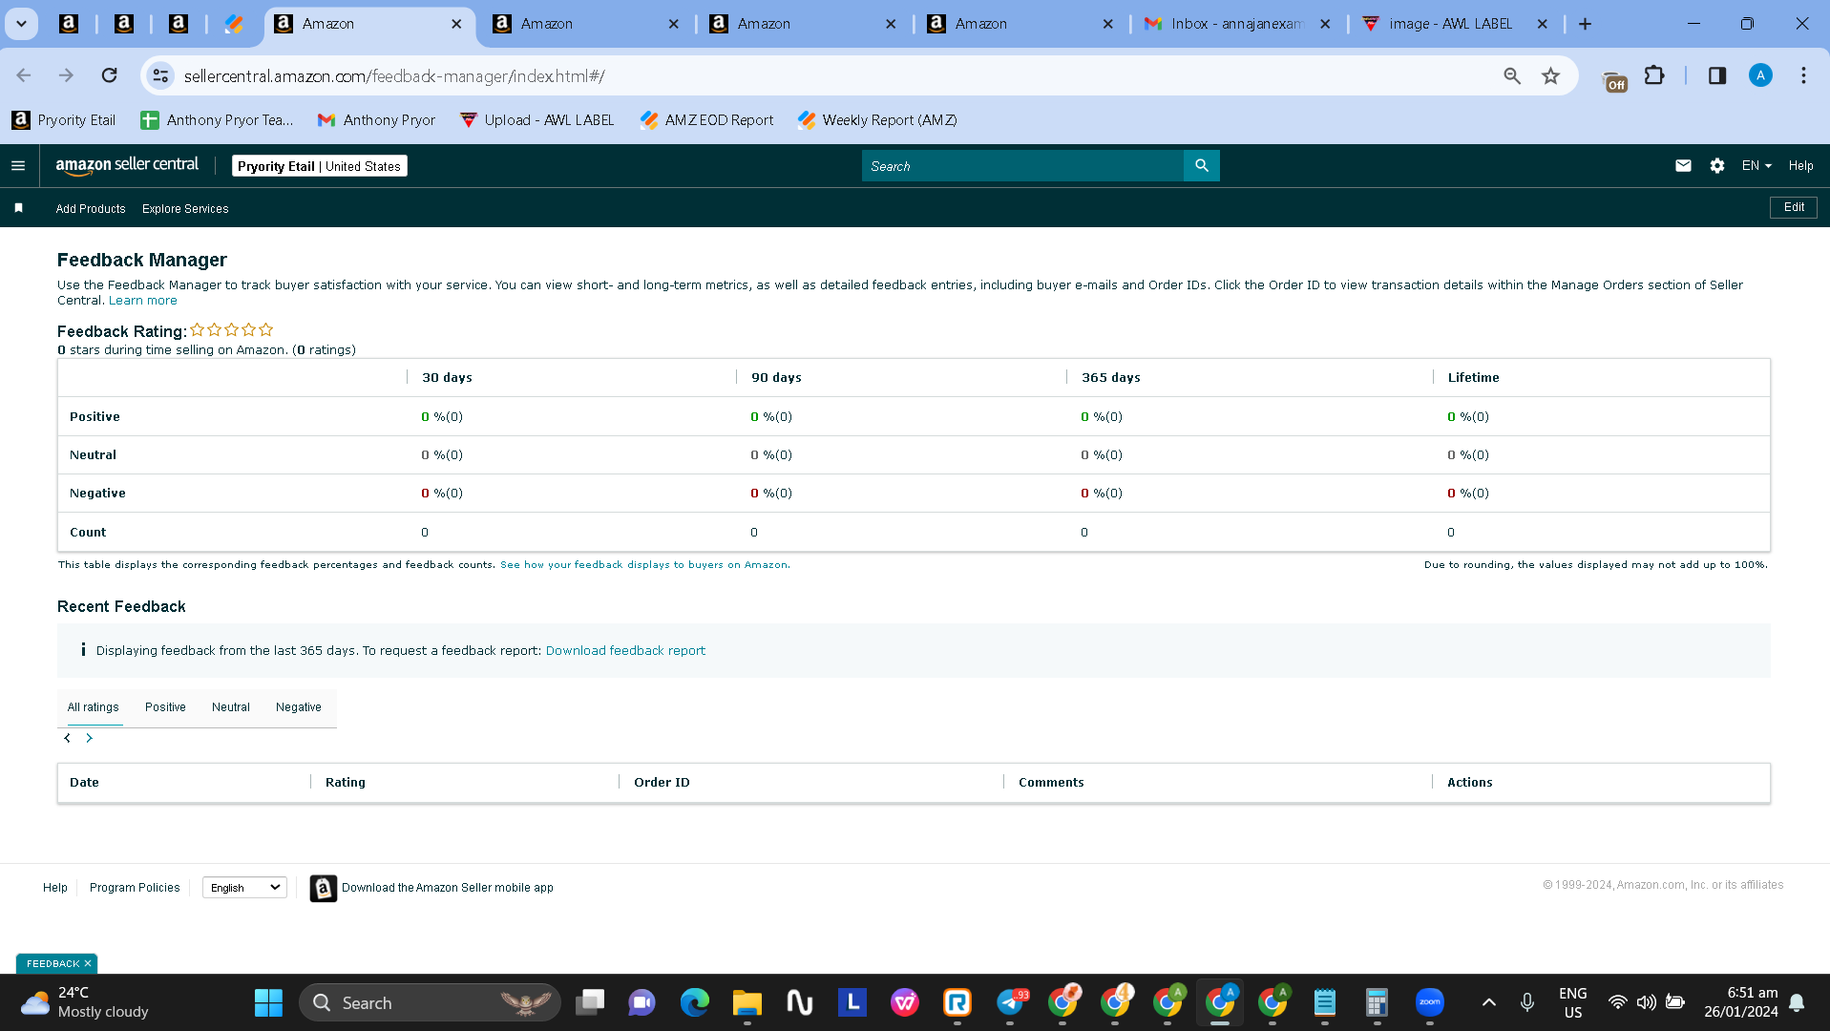Open the buyer messages envelope icon
This screenshot has width=1830, height=1031.
coord(1683,166)
